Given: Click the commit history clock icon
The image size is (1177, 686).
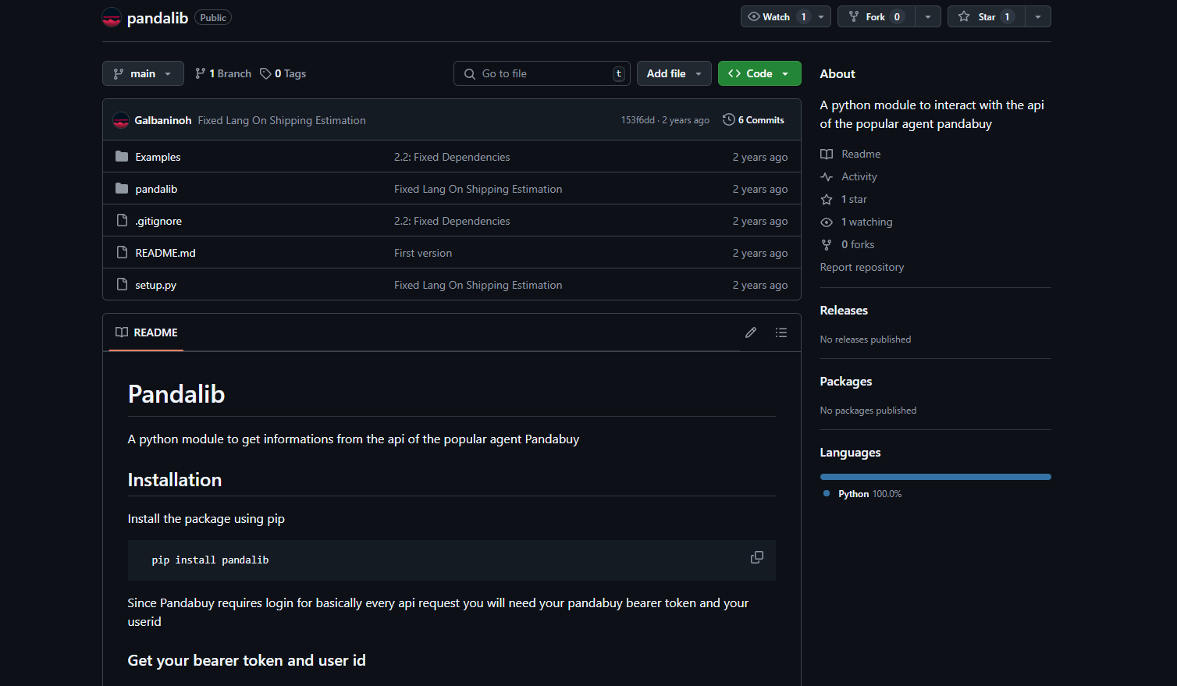Looking at the screenshot, I should pyautogui.click(x=728, y=119).
